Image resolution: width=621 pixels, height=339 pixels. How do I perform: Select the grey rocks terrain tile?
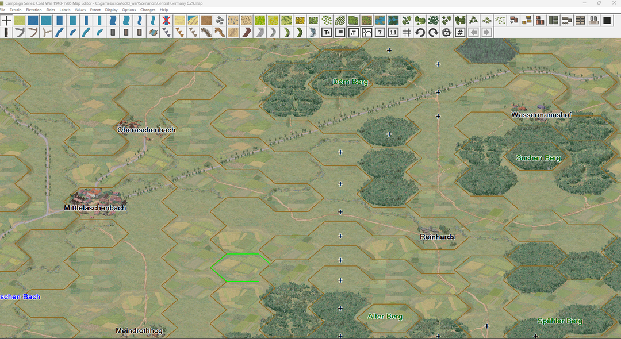220,20
